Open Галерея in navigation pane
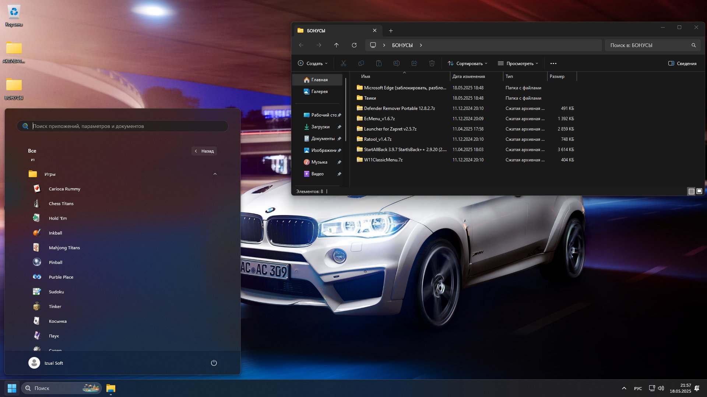The image size is (707, 397). 317,92
